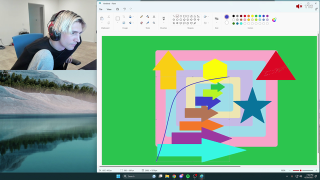The height and width of the screenshot is (180, 320).
Task: Click the Save icon in title bar
Action: [117, 9]
